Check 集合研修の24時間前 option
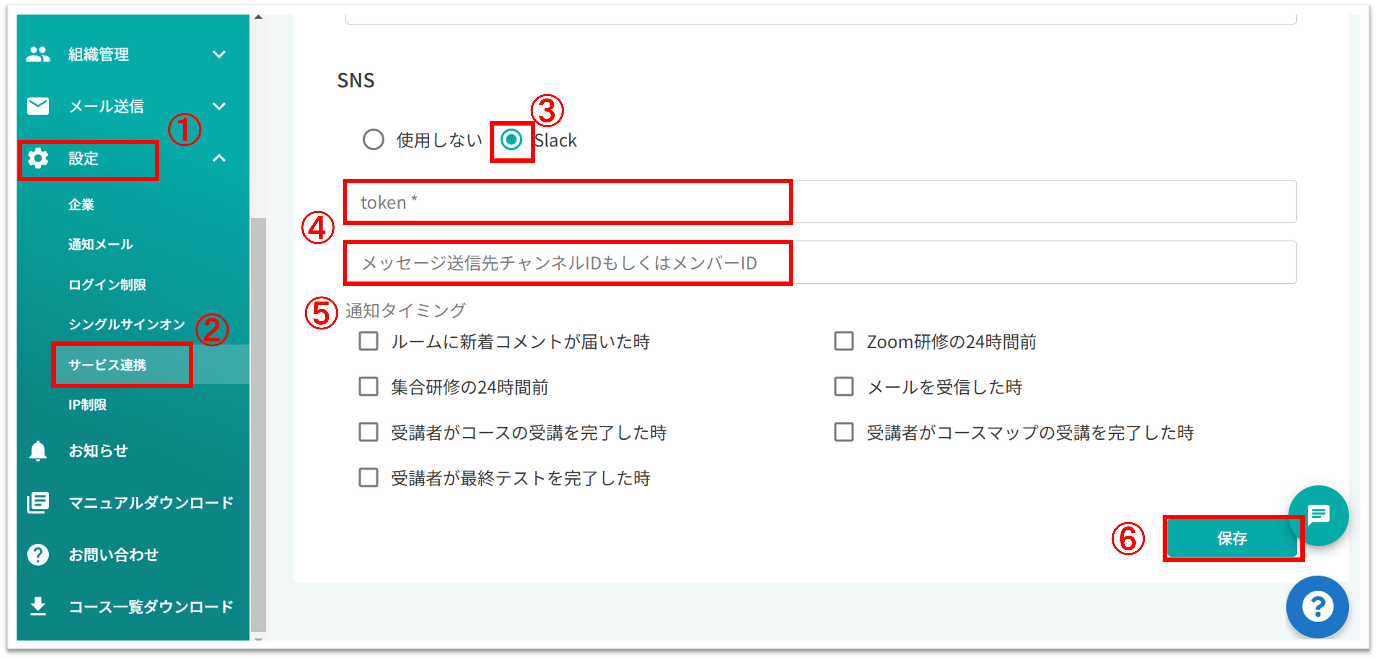This screenshot has width=1377, height=659. (x=368, y=386)
